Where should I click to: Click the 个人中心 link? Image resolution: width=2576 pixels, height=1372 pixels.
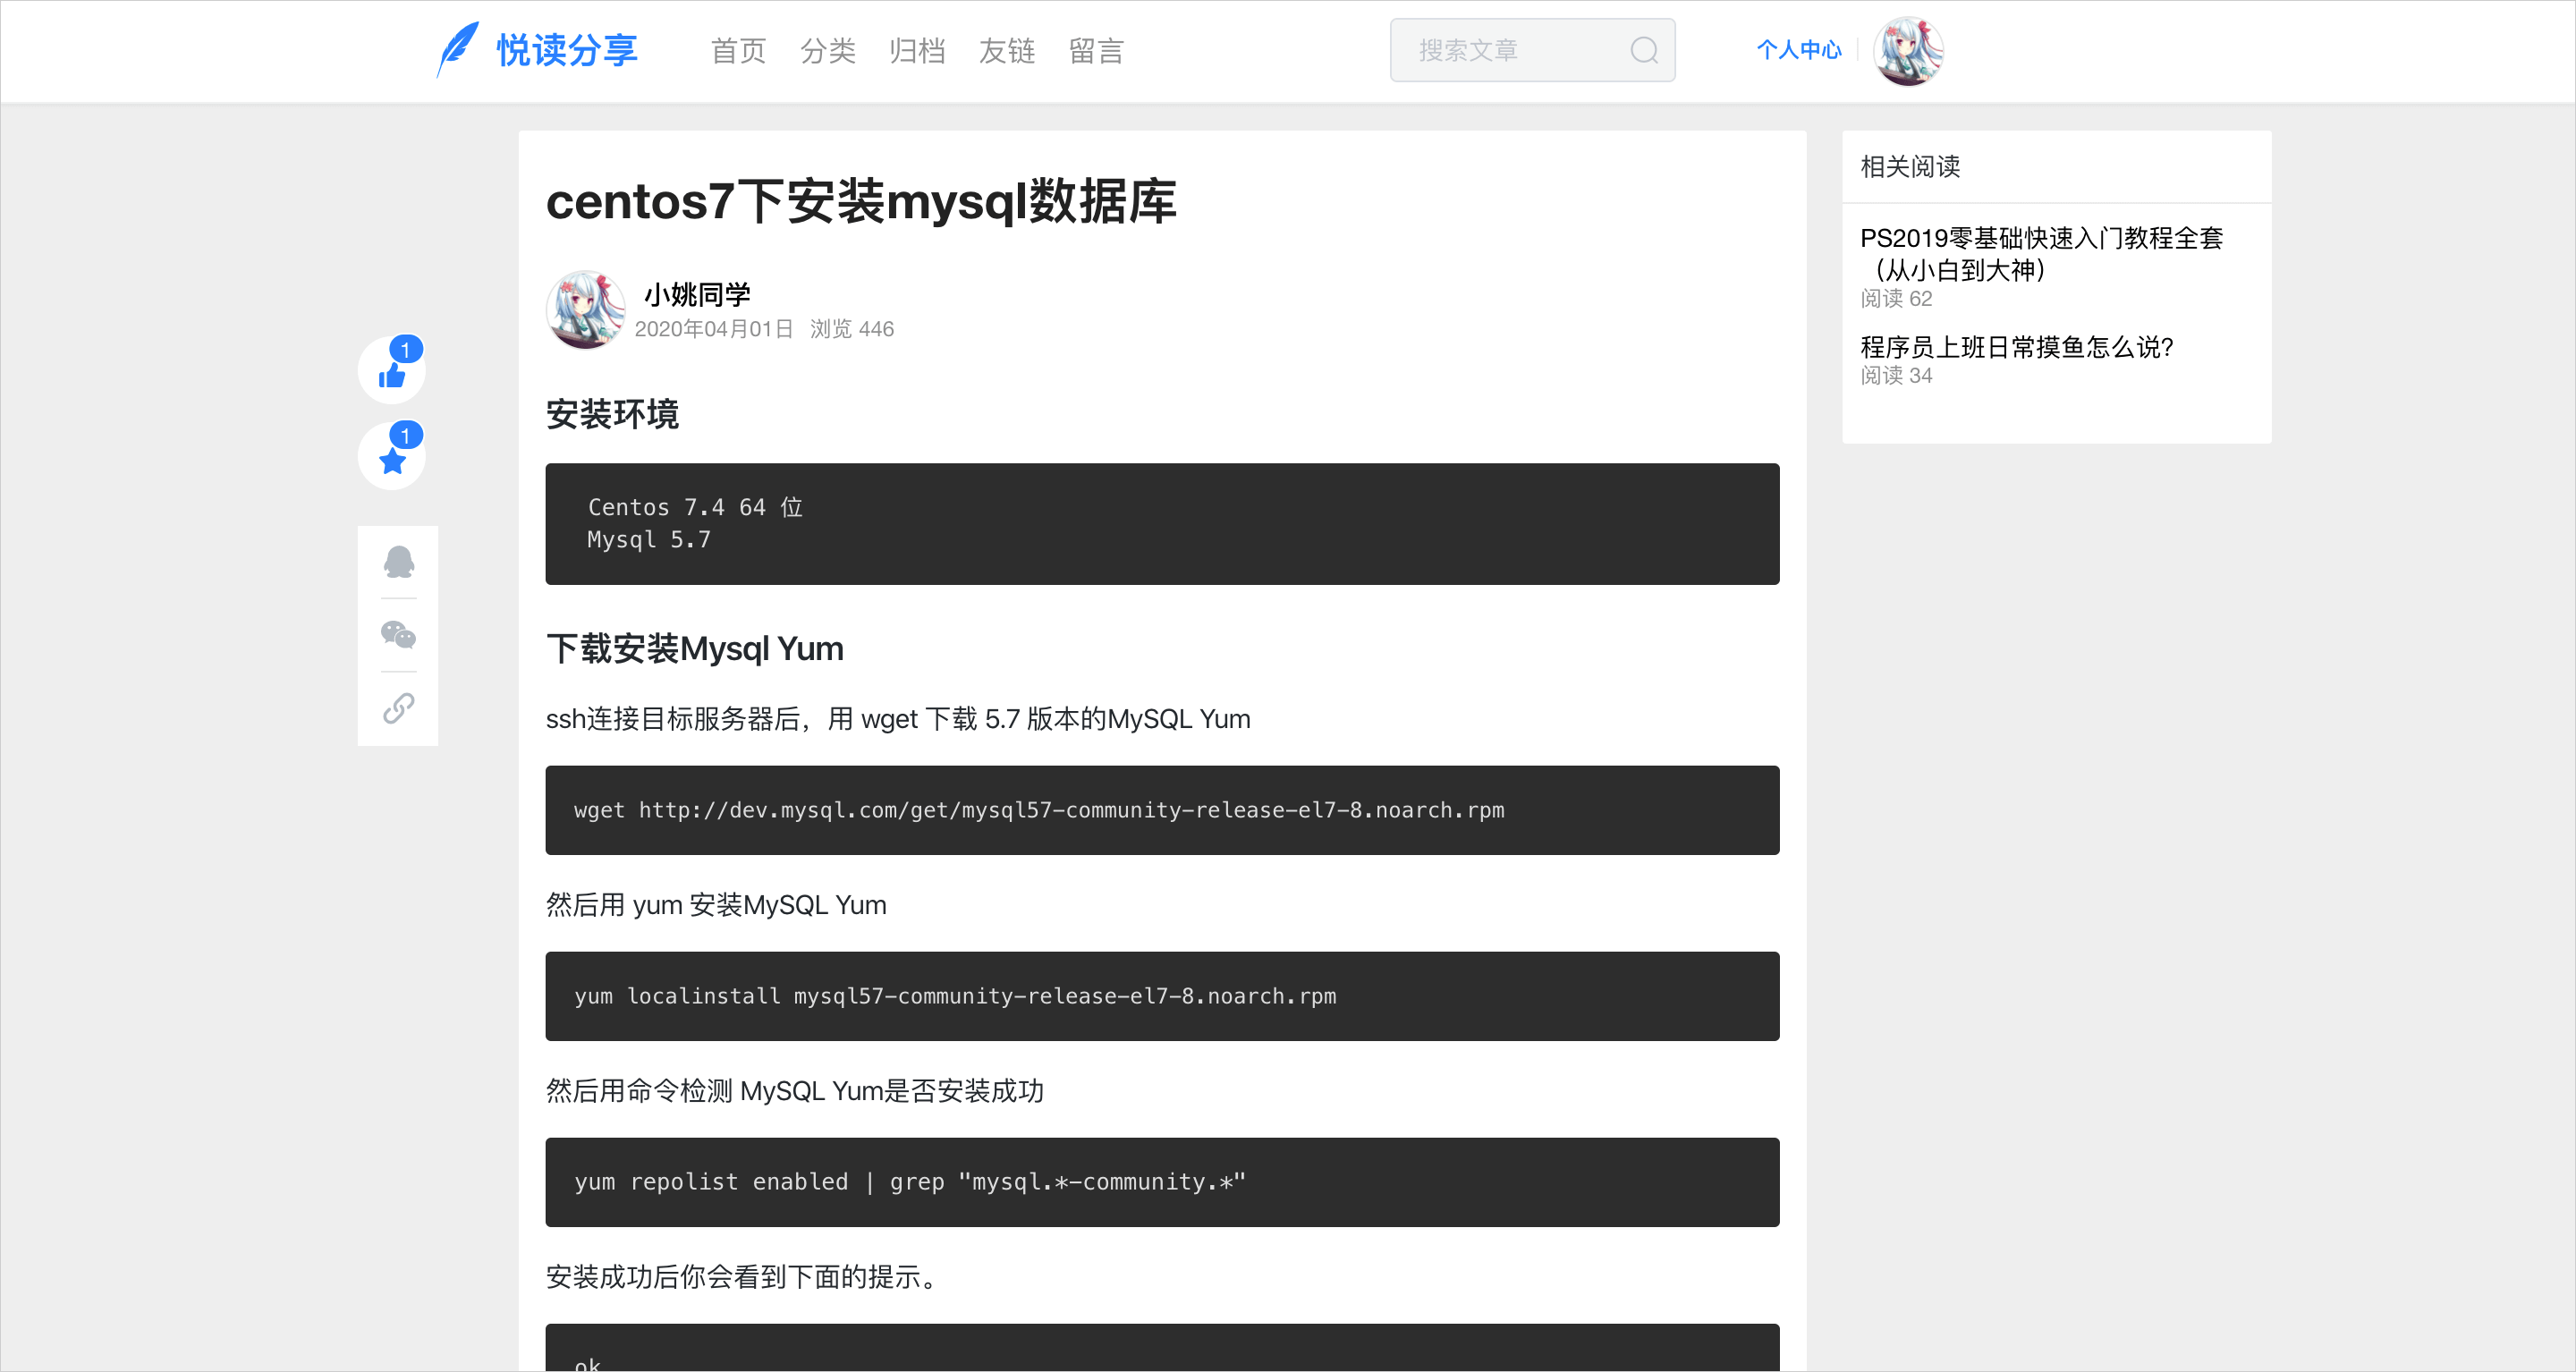point(1798,50)
